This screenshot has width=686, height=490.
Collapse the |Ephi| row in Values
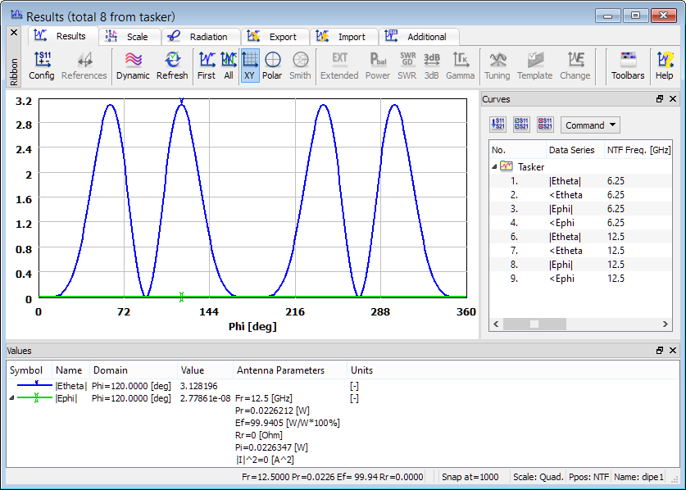11,398
